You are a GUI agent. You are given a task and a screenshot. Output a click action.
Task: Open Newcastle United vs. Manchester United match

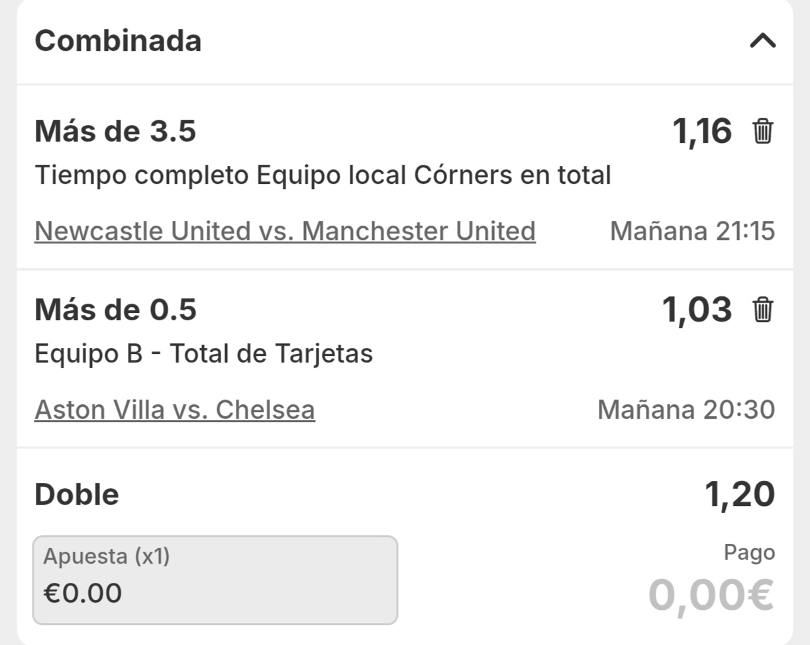click(x=285, y=232)
